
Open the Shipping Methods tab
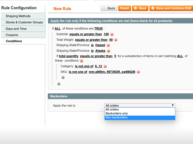point(18,16)
